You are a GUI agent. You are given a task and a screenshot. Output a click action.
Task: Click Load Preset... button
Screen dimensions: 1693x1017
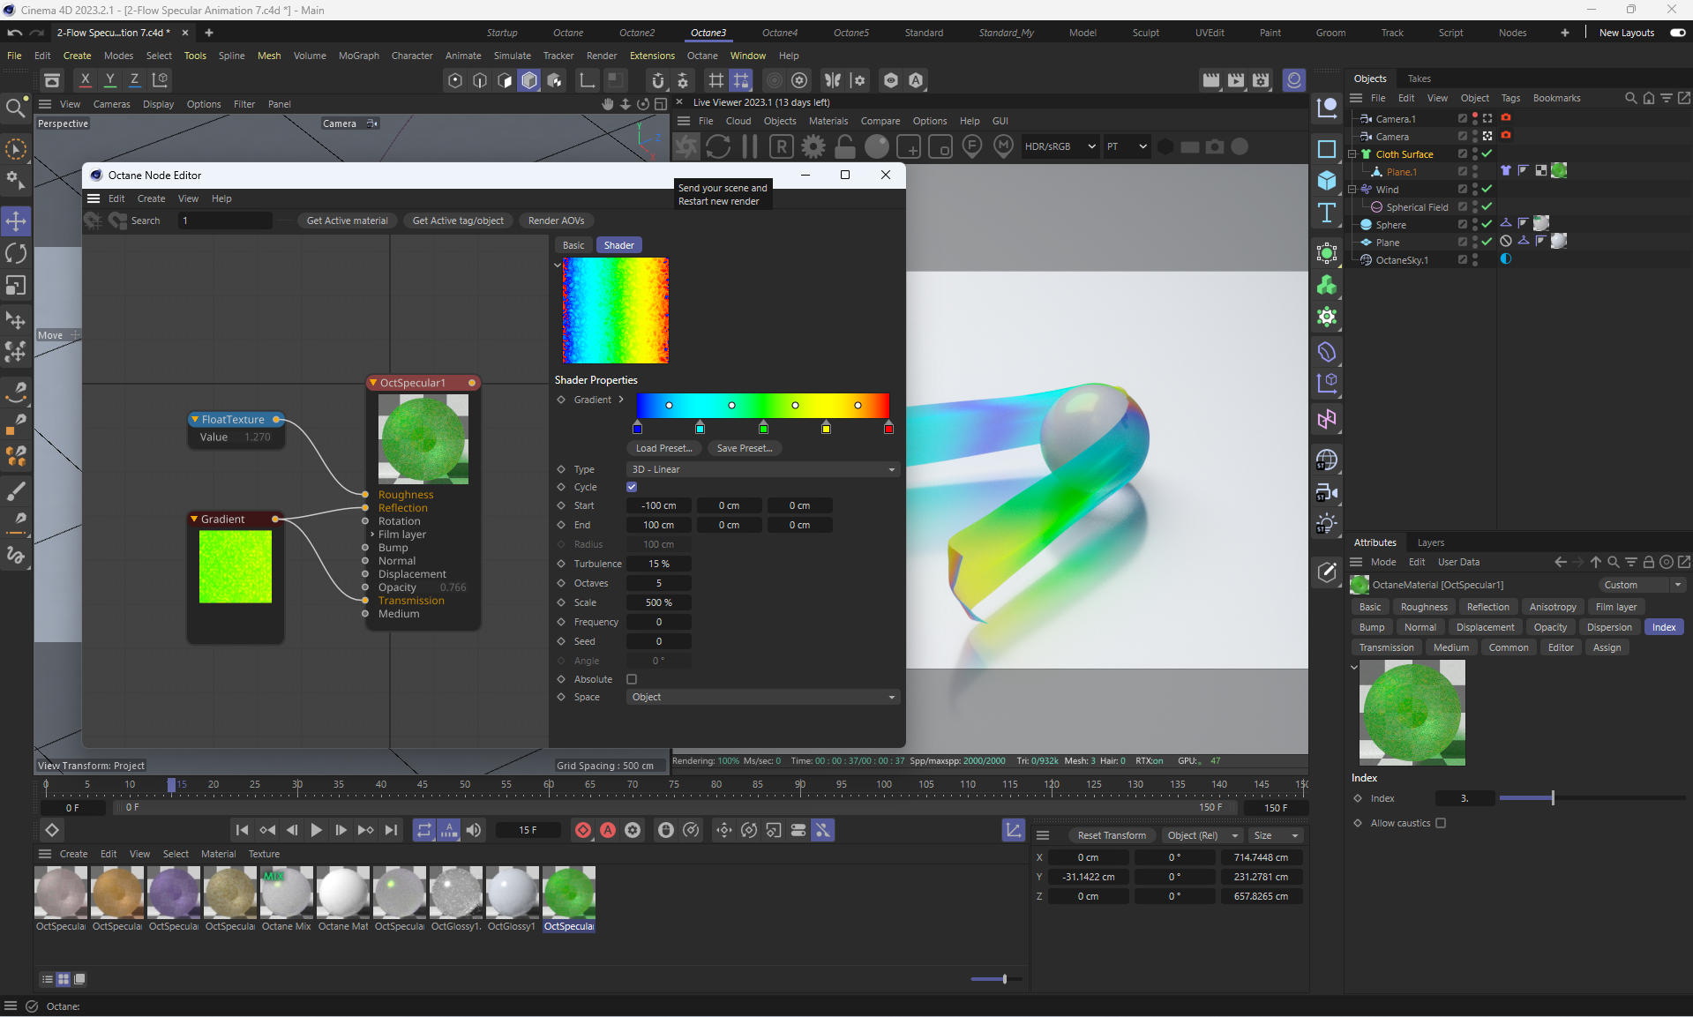(664, 448)
